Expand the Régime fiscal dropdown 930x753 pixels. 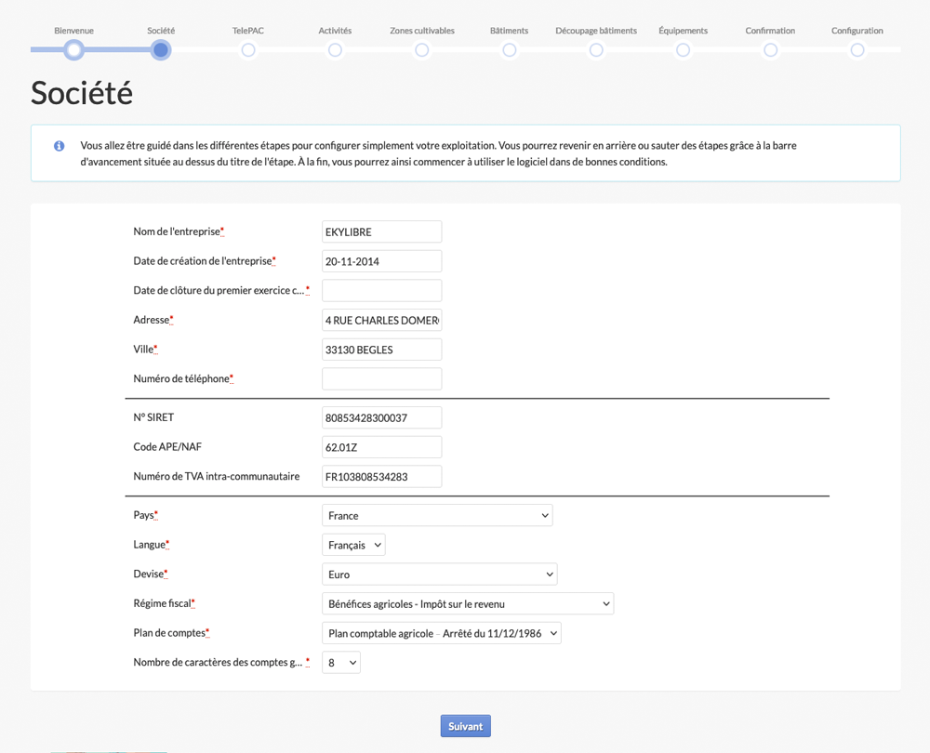(468, 603)
